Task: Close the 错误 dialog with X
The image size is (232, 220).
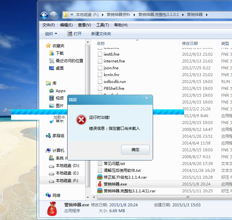Action: tap(147, 98)
